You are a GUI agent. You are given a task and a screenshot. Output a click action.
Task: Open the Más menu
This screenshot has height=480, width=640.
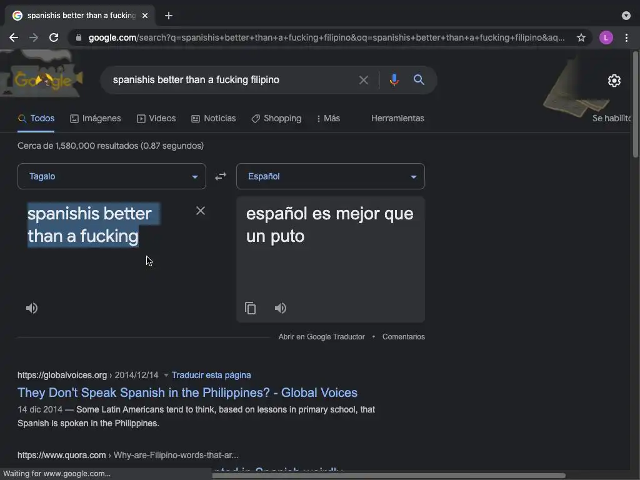(x=329, y=118)
